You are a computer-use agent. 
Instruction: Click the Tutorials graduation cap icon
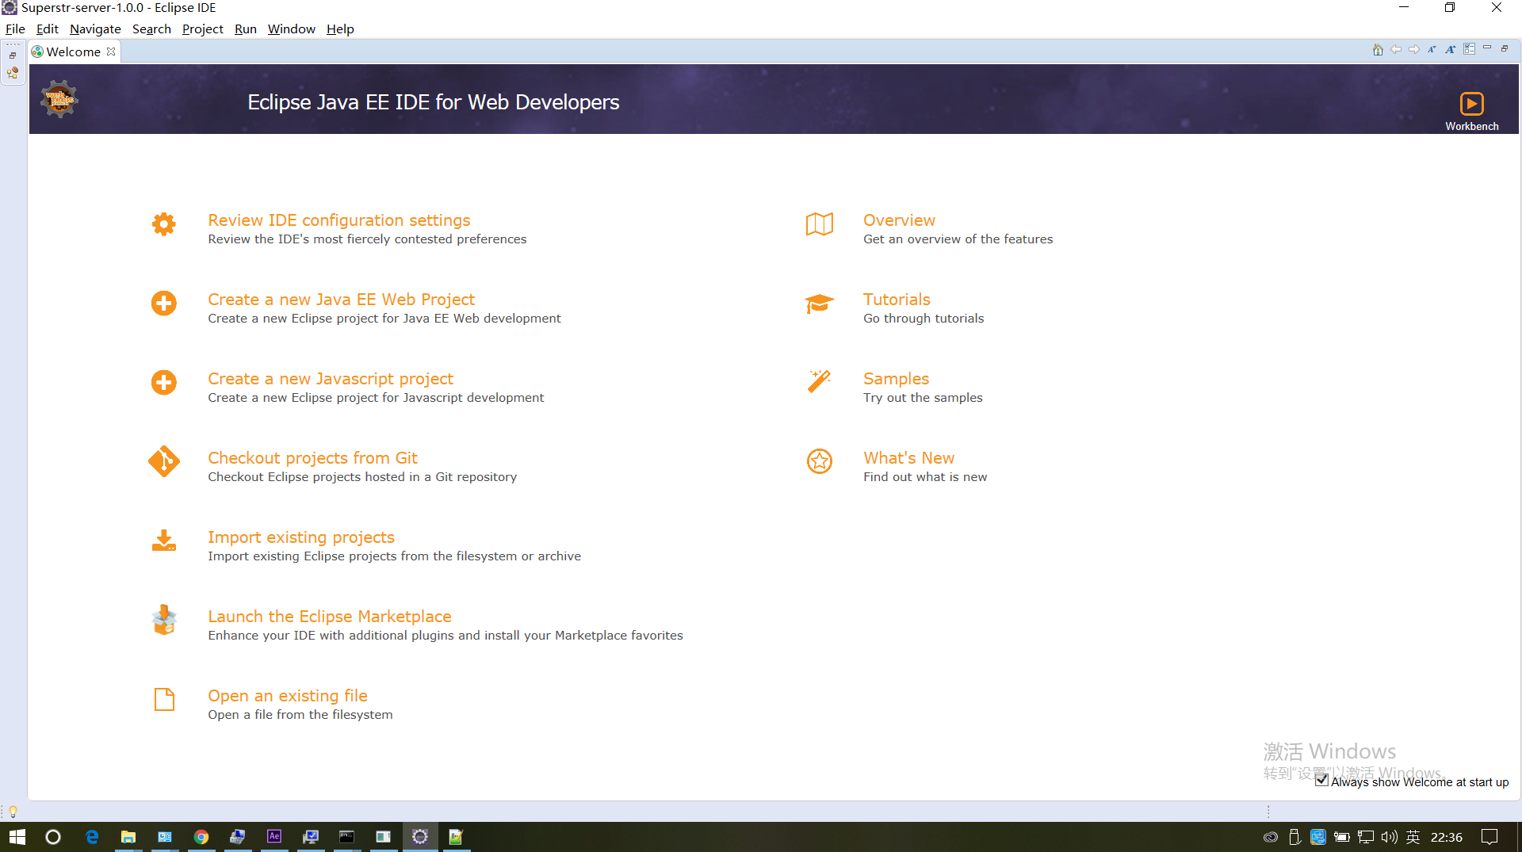tap(820, 304)
